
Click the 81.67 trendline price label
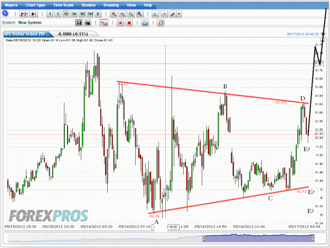(123, 84)
